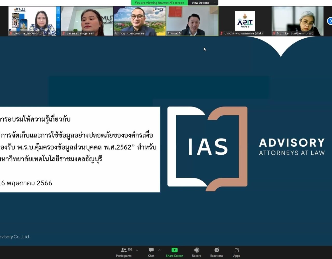Click the participant count 102
Image resolution: width=332 pixels, height=259 pixels.
[x=130, y=250]
